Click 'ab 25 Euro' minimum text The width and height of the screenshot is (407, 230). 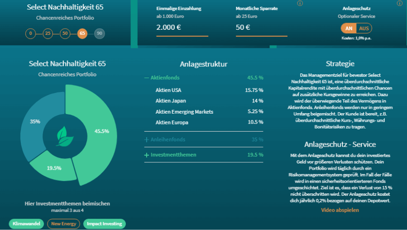click(x=246, y=16)
